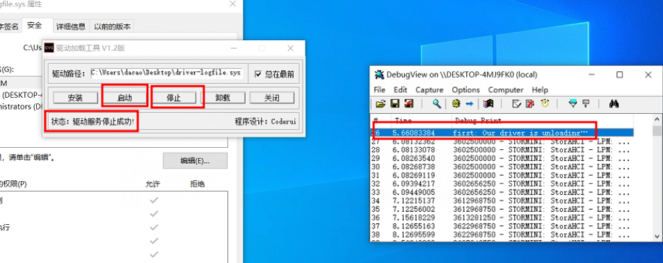Click the Log to File icon in DebugView

[408, 103]
